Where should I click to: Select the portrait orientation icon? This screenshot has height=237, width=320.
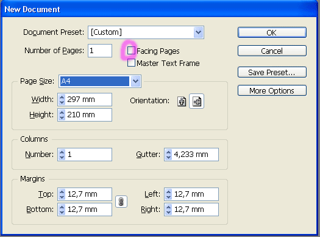182,101
